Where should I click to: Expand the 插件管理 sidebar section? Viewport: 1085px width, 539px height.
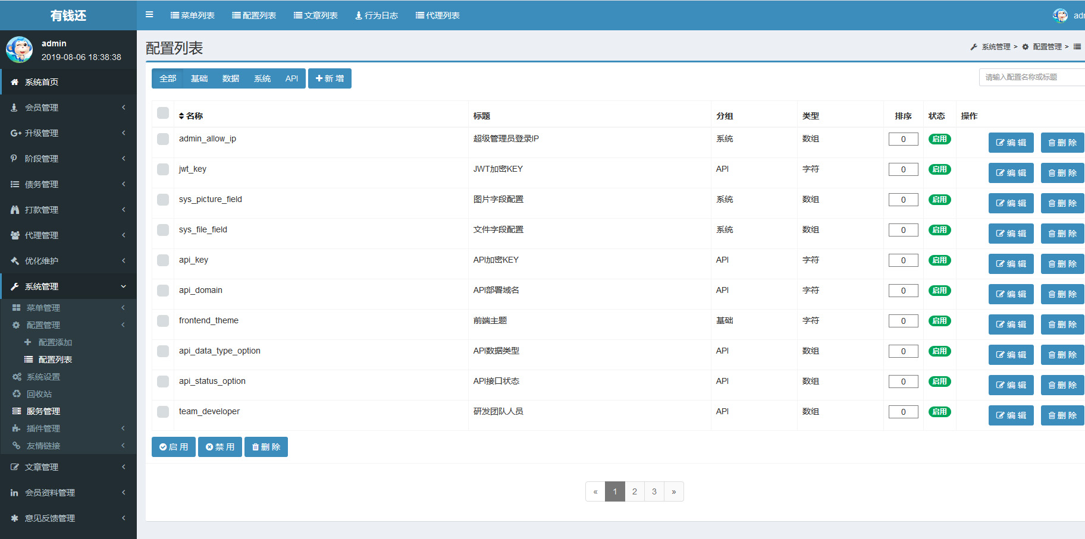42,428
